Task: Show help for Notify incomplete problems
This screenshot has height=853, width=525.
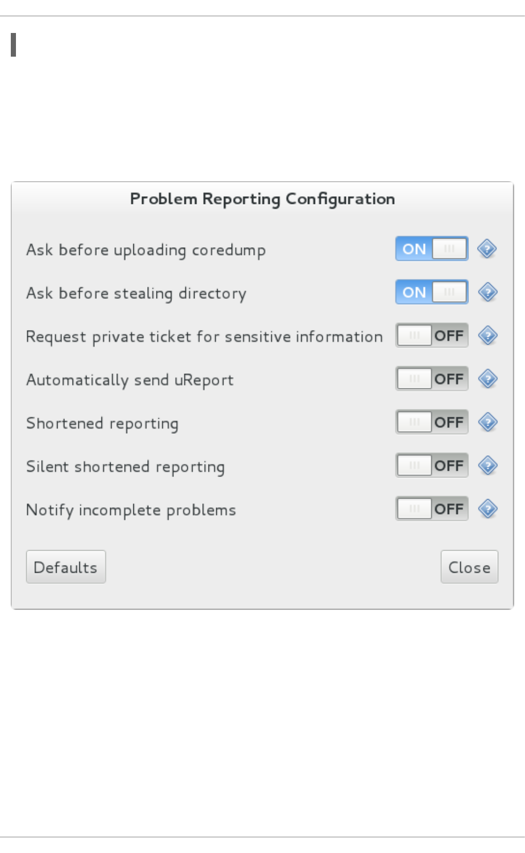Action: pos(487,509)
